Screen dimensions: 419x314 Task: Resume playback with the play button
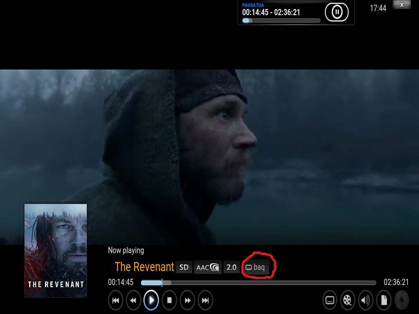coord(151,301)
